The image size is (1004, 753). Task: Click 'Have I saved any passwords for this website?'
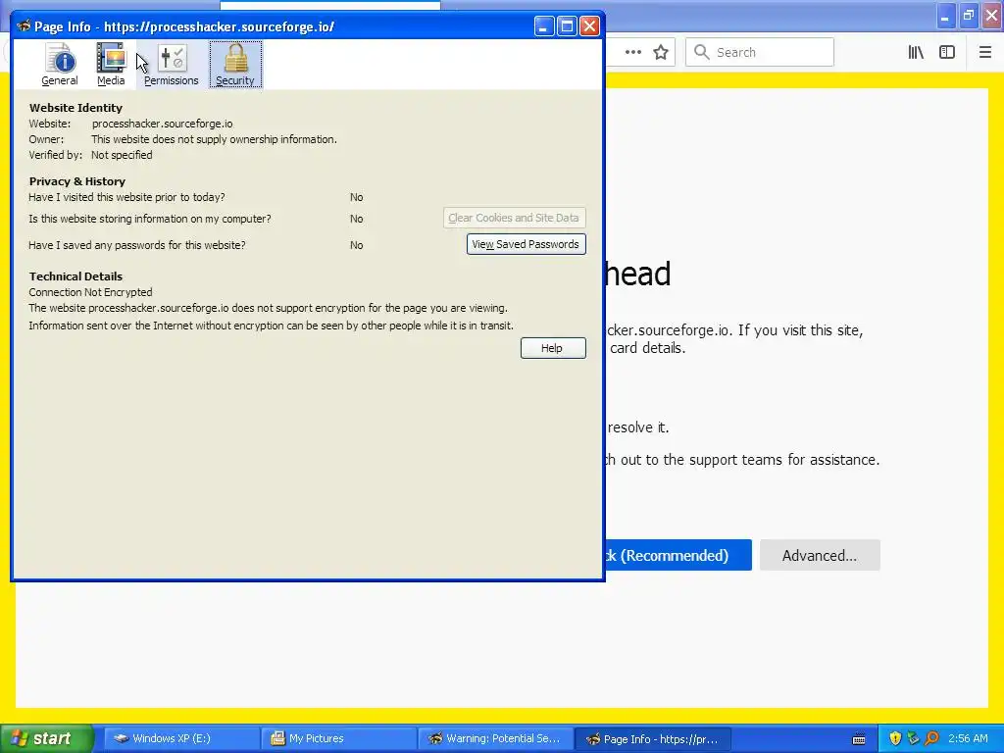click(x=137, y=245)
